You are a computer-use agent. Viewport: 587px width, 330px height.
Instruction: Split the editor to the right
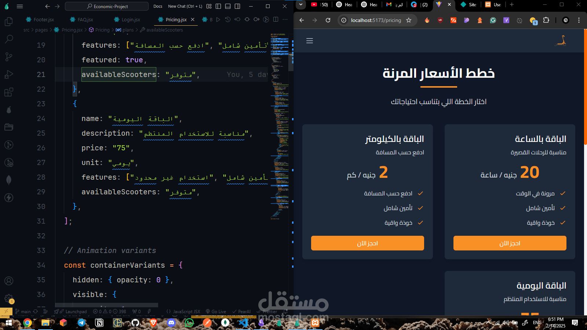(276, 19)
